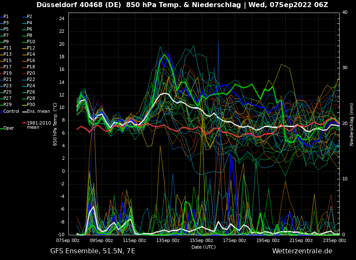Click the P30 ensemble member legend entry
356x260 pixels.
coord(31,105)
